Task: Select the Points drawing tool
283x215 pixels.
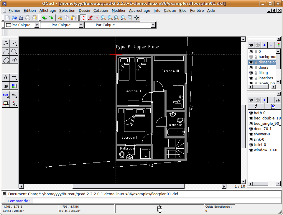Action: click(x=6, y=43)
